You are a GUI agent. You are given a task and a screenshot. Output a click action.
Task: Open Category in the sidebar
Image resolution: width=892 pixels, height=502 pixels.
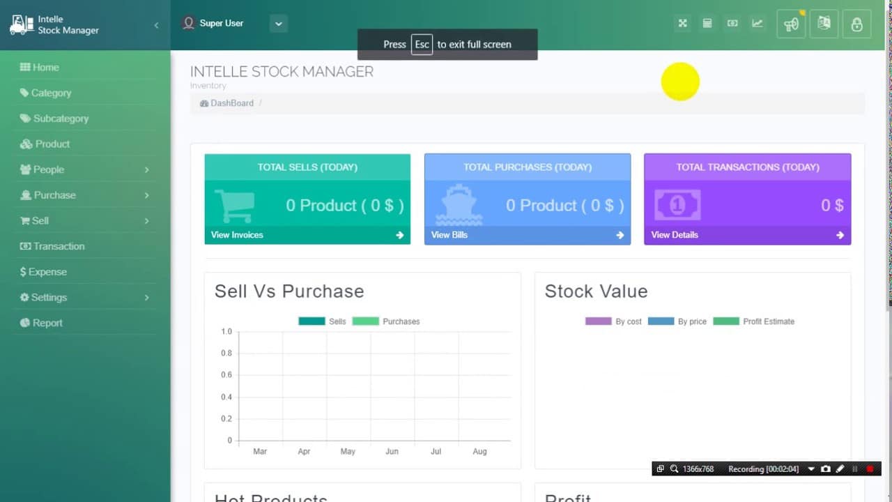point(51,93)
